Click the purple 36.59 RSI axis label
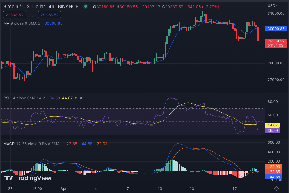289x193 pixels. tap(272, 131)
